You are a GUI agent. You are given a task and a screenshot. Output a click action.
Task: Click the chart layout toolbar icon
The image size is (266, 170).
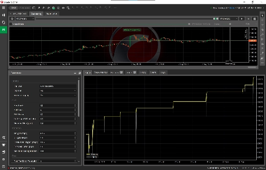pos(34,8)
